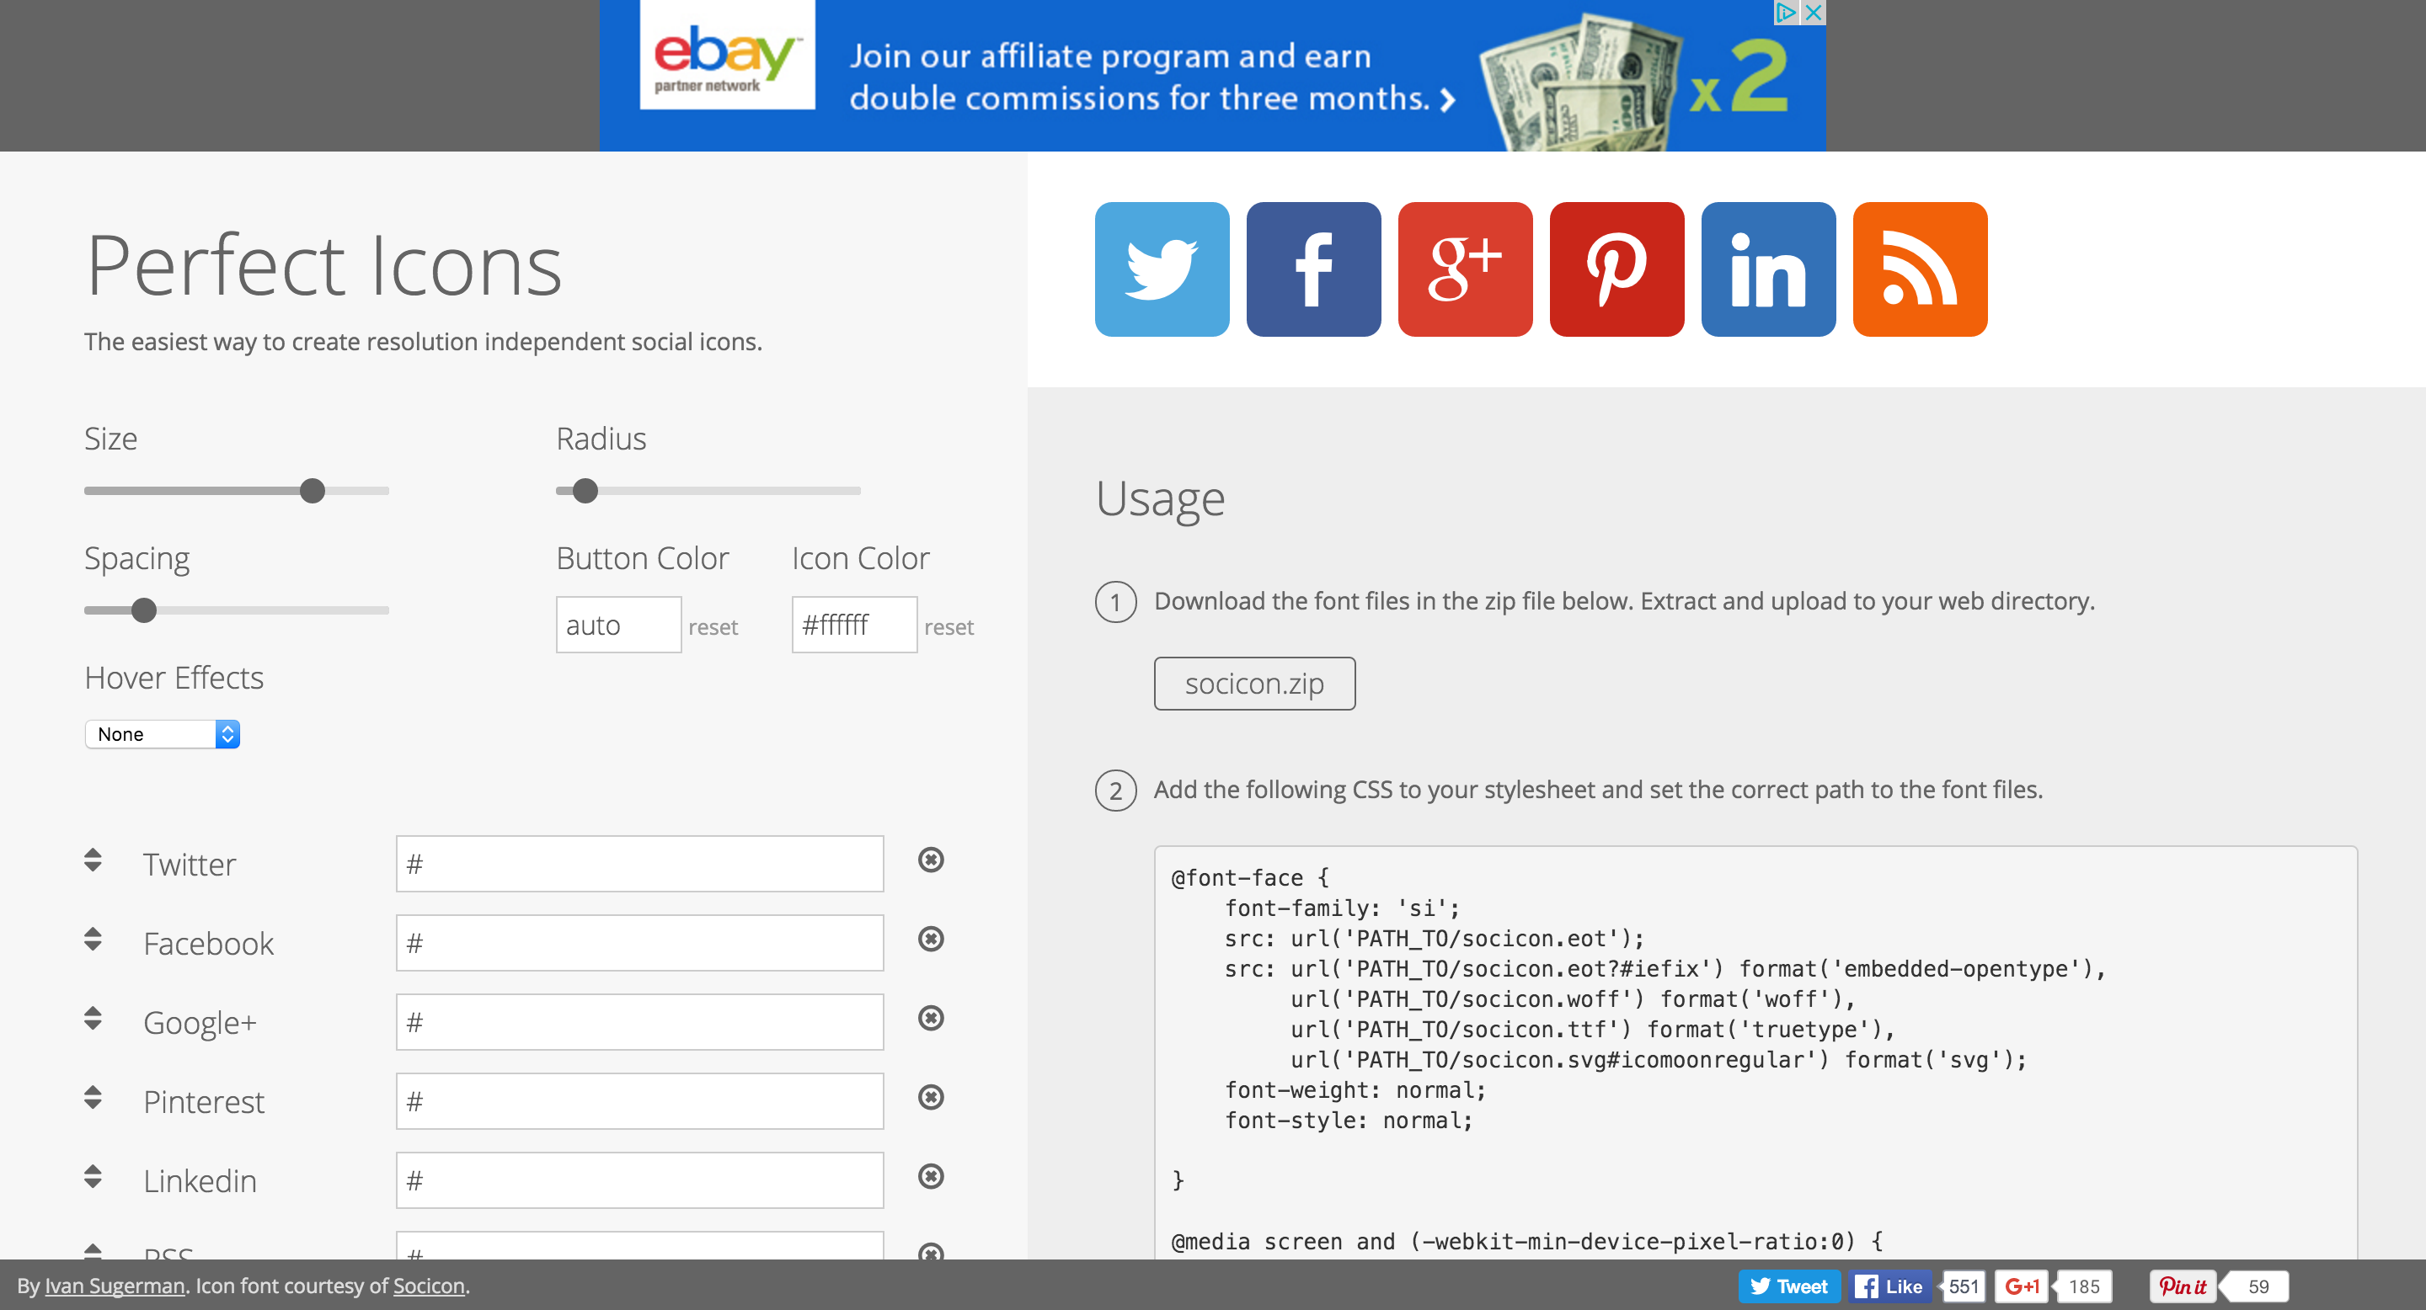Remove the Pinterest row with its X icon
Image resolution: width=2426 pixels, height=1310 pixels.
click(931, 1096)
